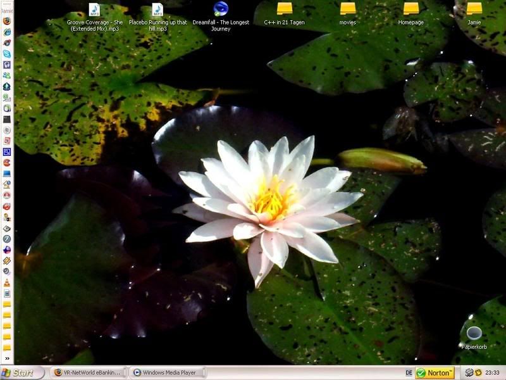Viewport: 506px width, 380px height.
Task: Click the system clock showing 23:33
Action: pyautogui.click(x=493, y=373)
